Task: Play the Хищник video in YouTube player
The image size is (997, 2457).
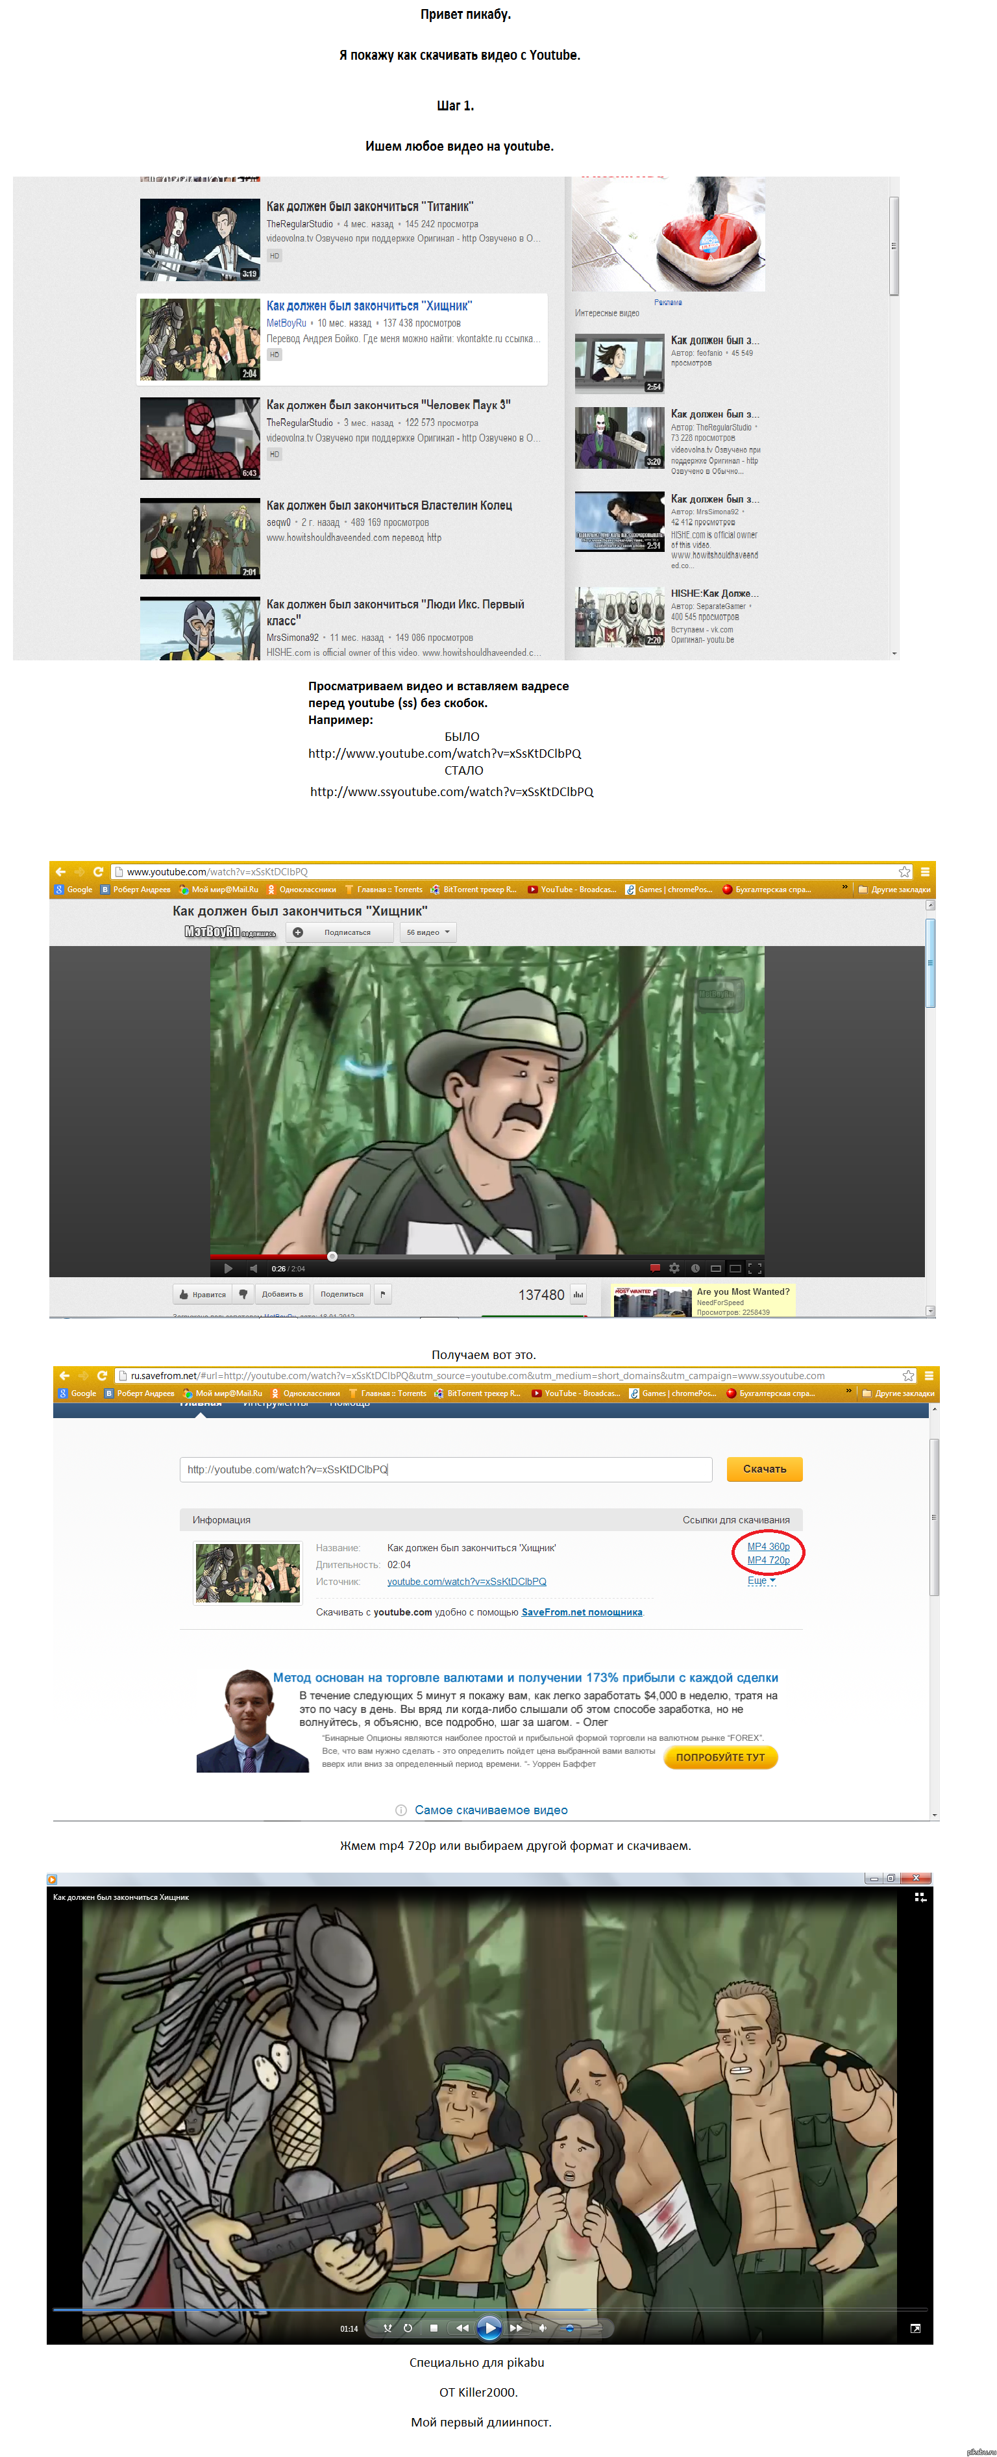Action: pos(228,1269)
